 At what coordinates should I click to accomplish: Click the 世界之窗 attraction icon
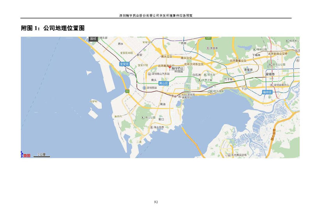coord(200,80)
